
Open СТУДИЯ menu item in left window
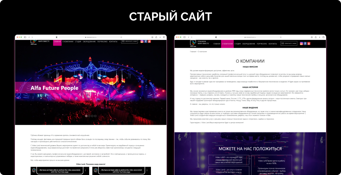click(x=78, y=42)
